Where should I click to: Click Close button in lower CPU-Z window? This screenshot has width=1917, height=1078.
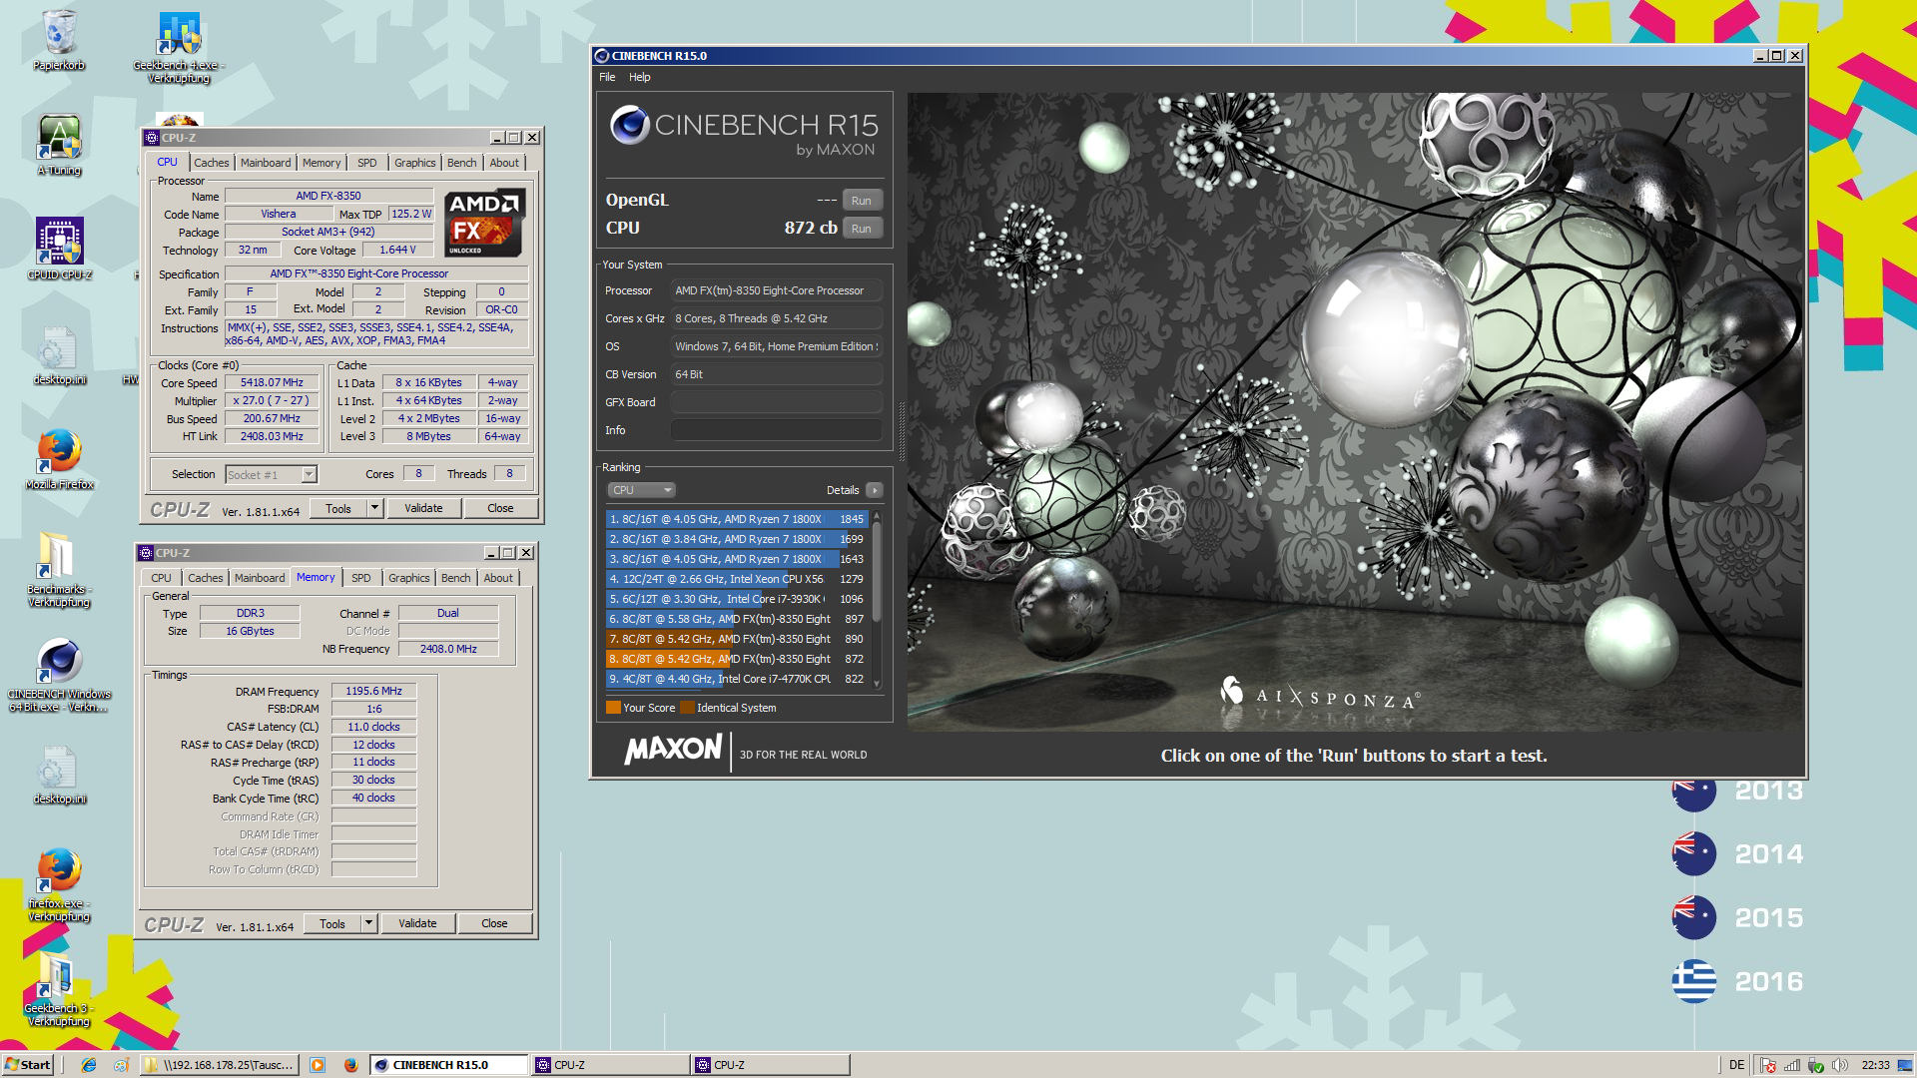[x=494, y=923]
